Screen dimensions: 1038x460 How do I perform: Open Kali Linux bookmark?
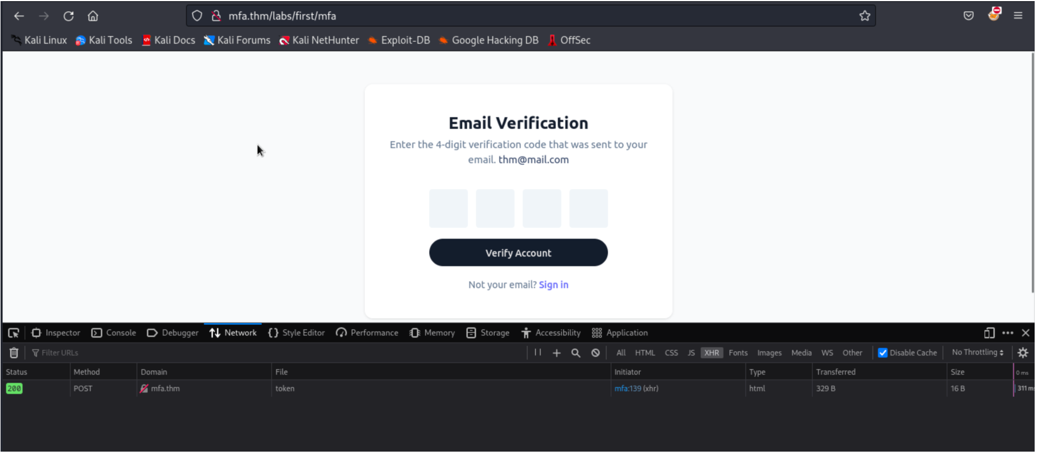[x=39, y=40]
